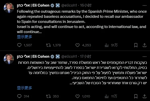Screen dimensions: 150x101
Task: Reply to the English tweet with 1,507 comments
Action: [x=19, y=45]
